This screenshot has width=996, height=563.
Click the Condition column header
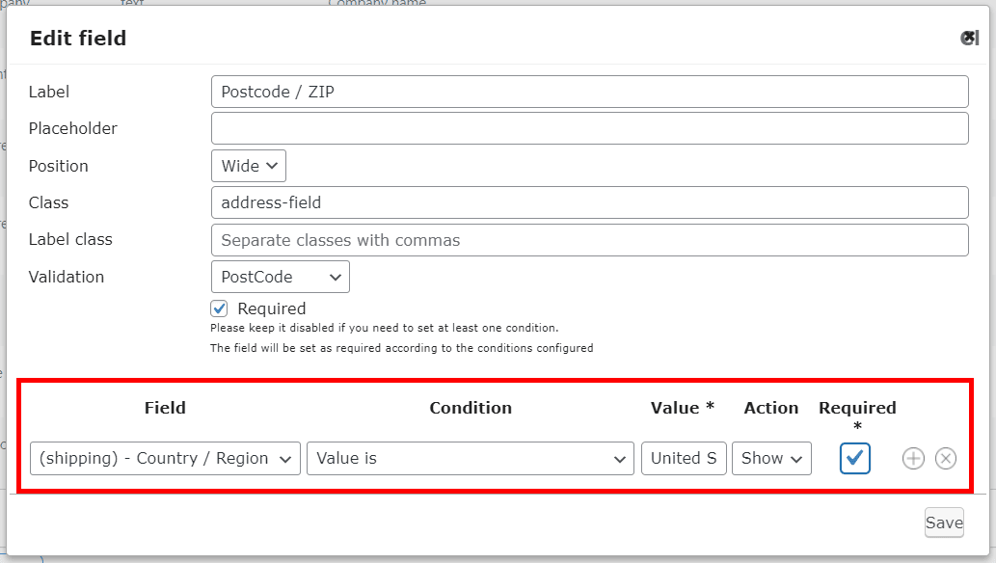pyautogui.click(x=470, y=408)
